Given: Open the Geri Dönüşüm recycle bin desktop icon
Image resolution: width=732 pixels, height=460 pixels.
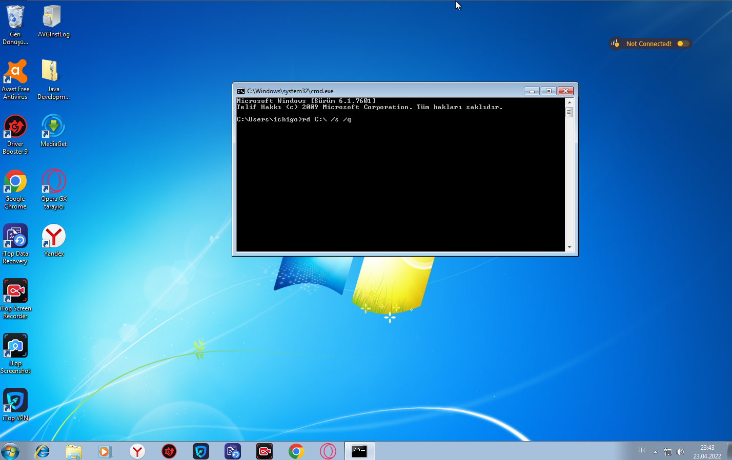Looking at the screenshot, I should click(x=15, y=25).
